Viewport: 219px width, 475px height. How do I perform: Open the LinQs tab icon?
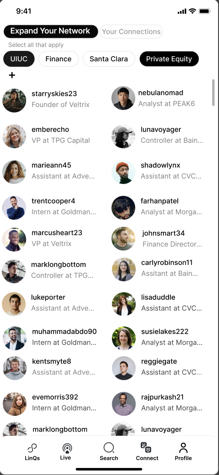(32, 448)
